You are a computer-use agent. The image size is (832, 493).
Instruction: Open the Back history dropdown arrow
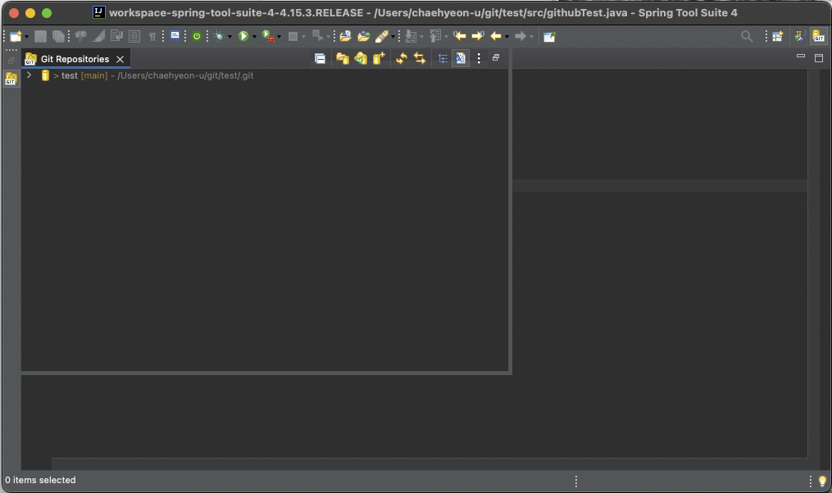pyautogui.click(x=507, y=37)
